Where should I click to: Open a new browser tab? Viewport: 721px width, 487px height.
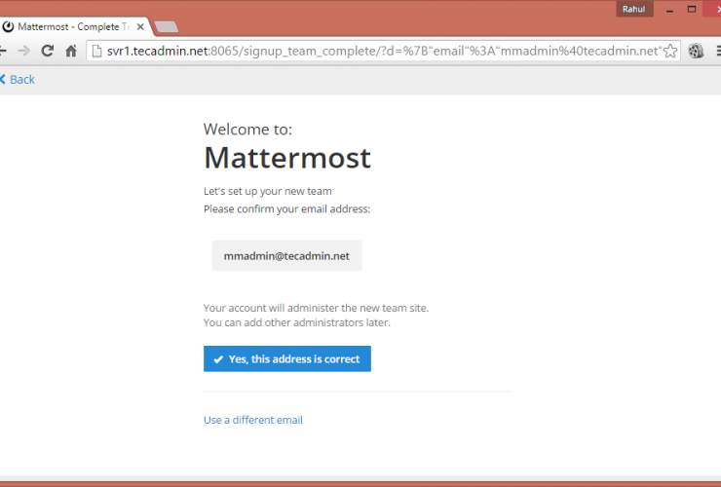tap(166, 26)
